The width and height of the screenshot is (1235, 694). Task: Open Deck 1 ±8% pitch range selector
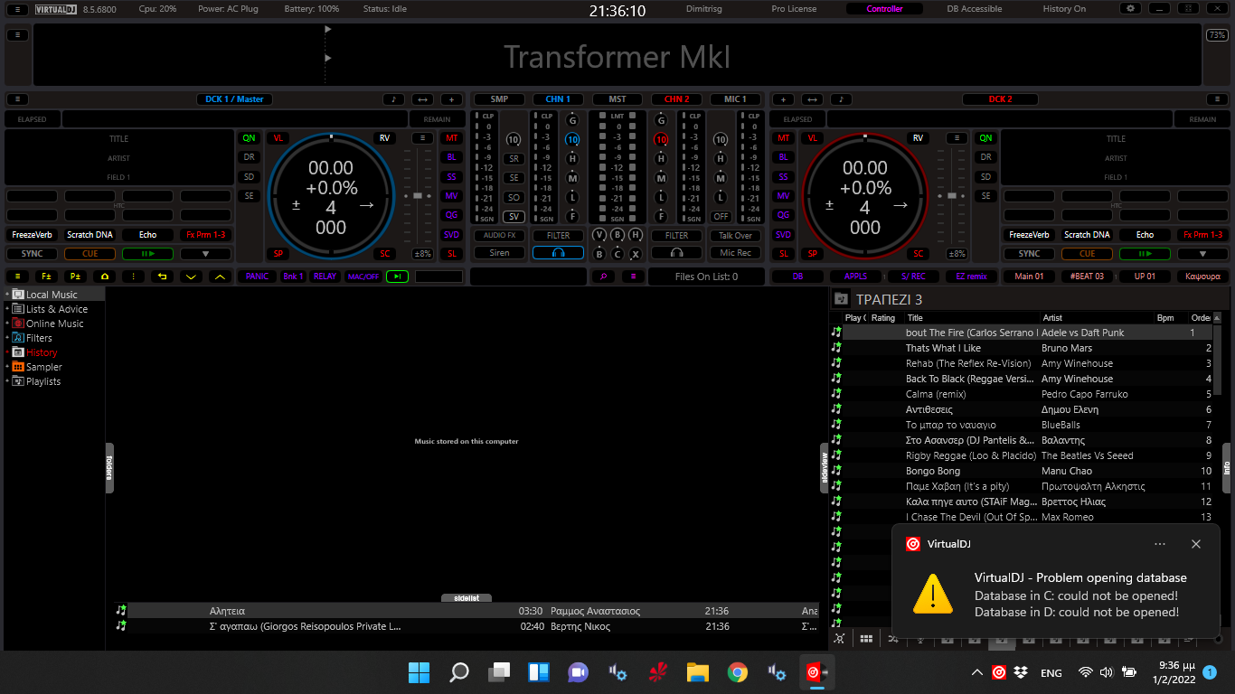click(422, 254)
